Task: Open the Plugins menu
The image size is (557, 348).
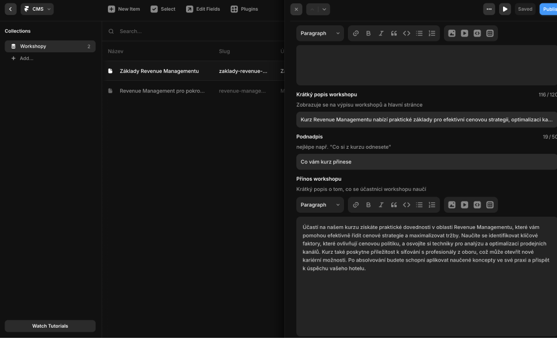Action: 244,9
